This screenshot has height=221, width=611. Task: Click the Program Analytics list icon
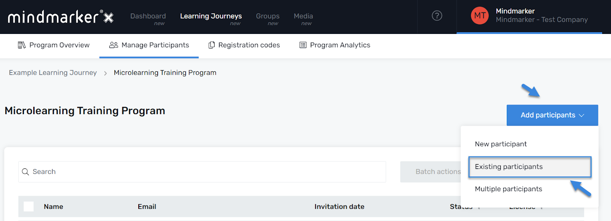303,45
